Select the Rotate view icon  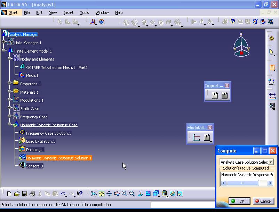(x=117, y=194)
